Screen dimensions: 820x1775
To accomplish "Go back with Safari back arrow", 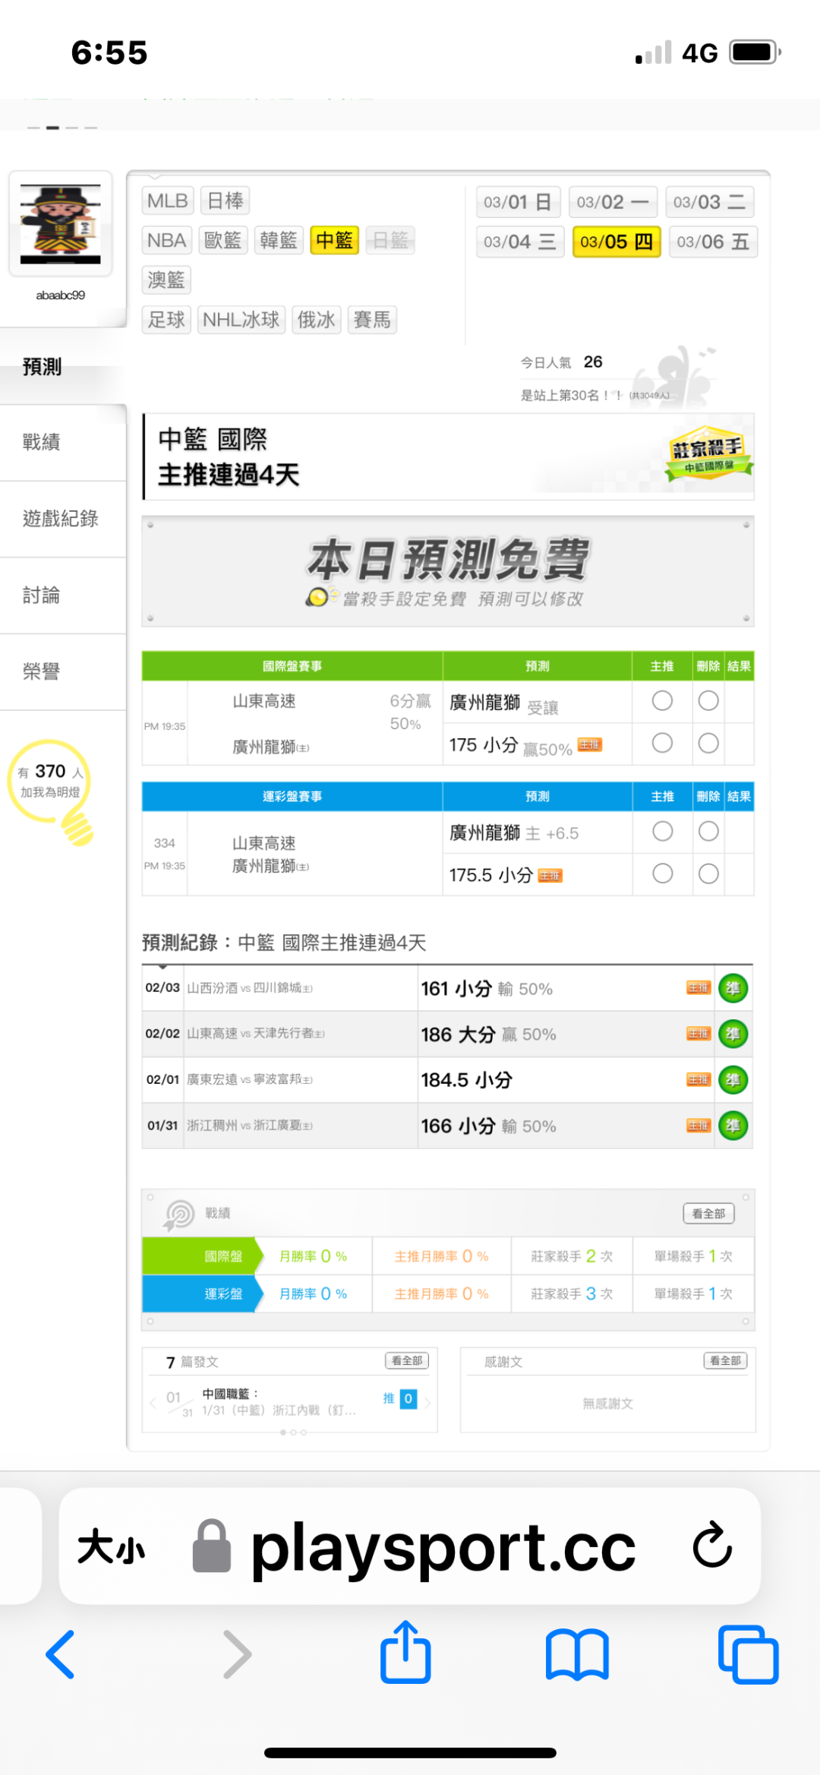I will tap(61, 1654).
